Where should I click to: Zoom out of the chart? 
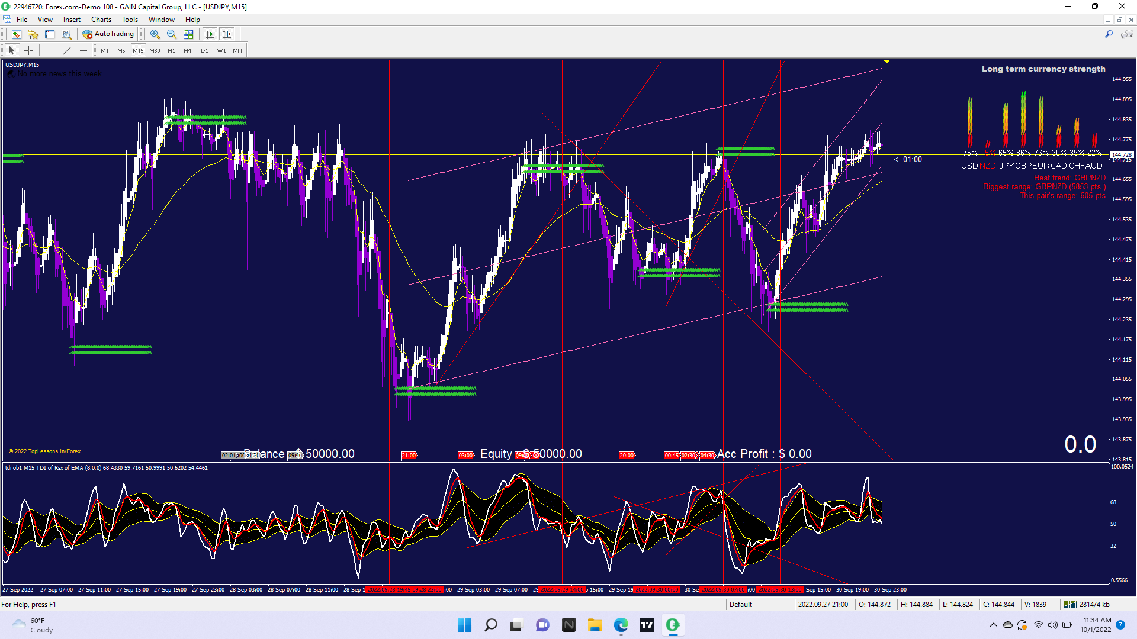click(x=171, y=34)
